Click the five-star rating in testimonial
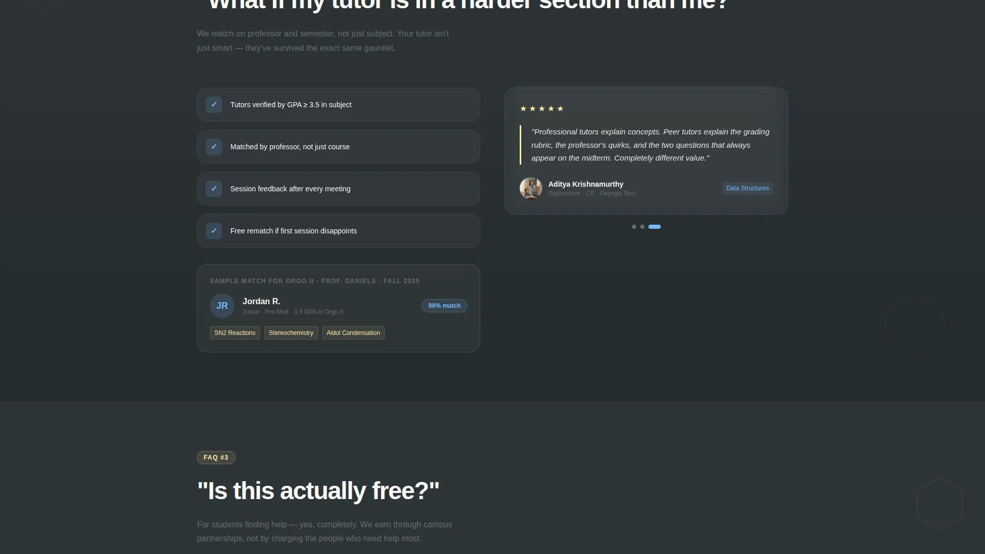 542,109
